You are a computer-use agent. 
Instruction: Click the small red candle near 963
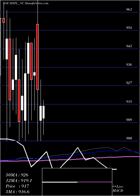pyautogui.click(x=4, y=20)
